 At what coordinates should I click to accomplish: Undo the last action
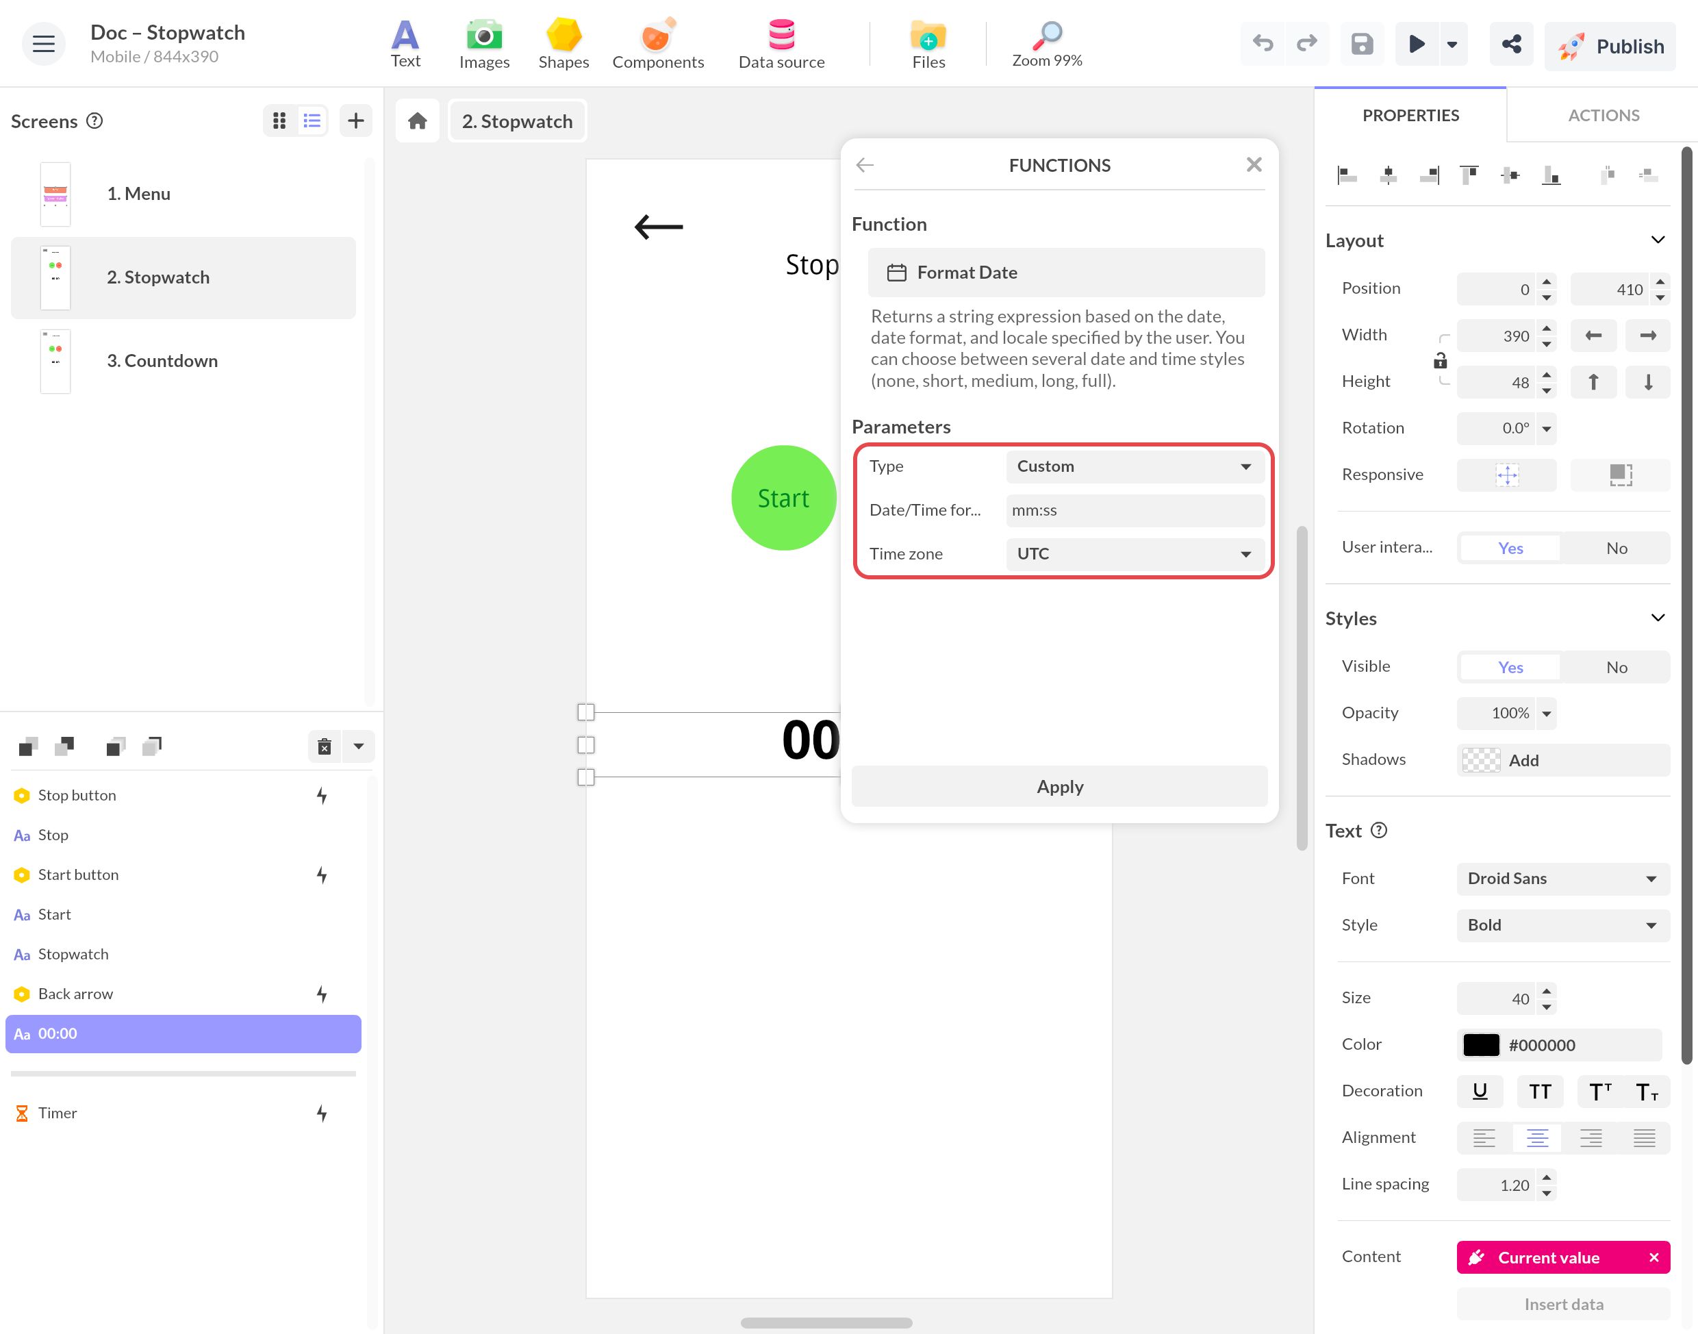click(1263, 44)
